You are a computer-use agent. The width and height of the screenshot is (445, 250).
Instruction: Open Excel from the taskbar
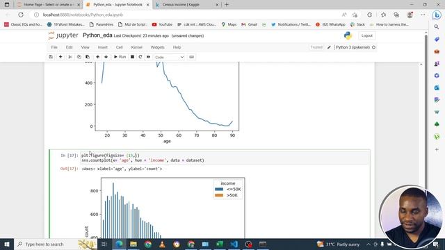pyautogui.click(x=220, y=244)
